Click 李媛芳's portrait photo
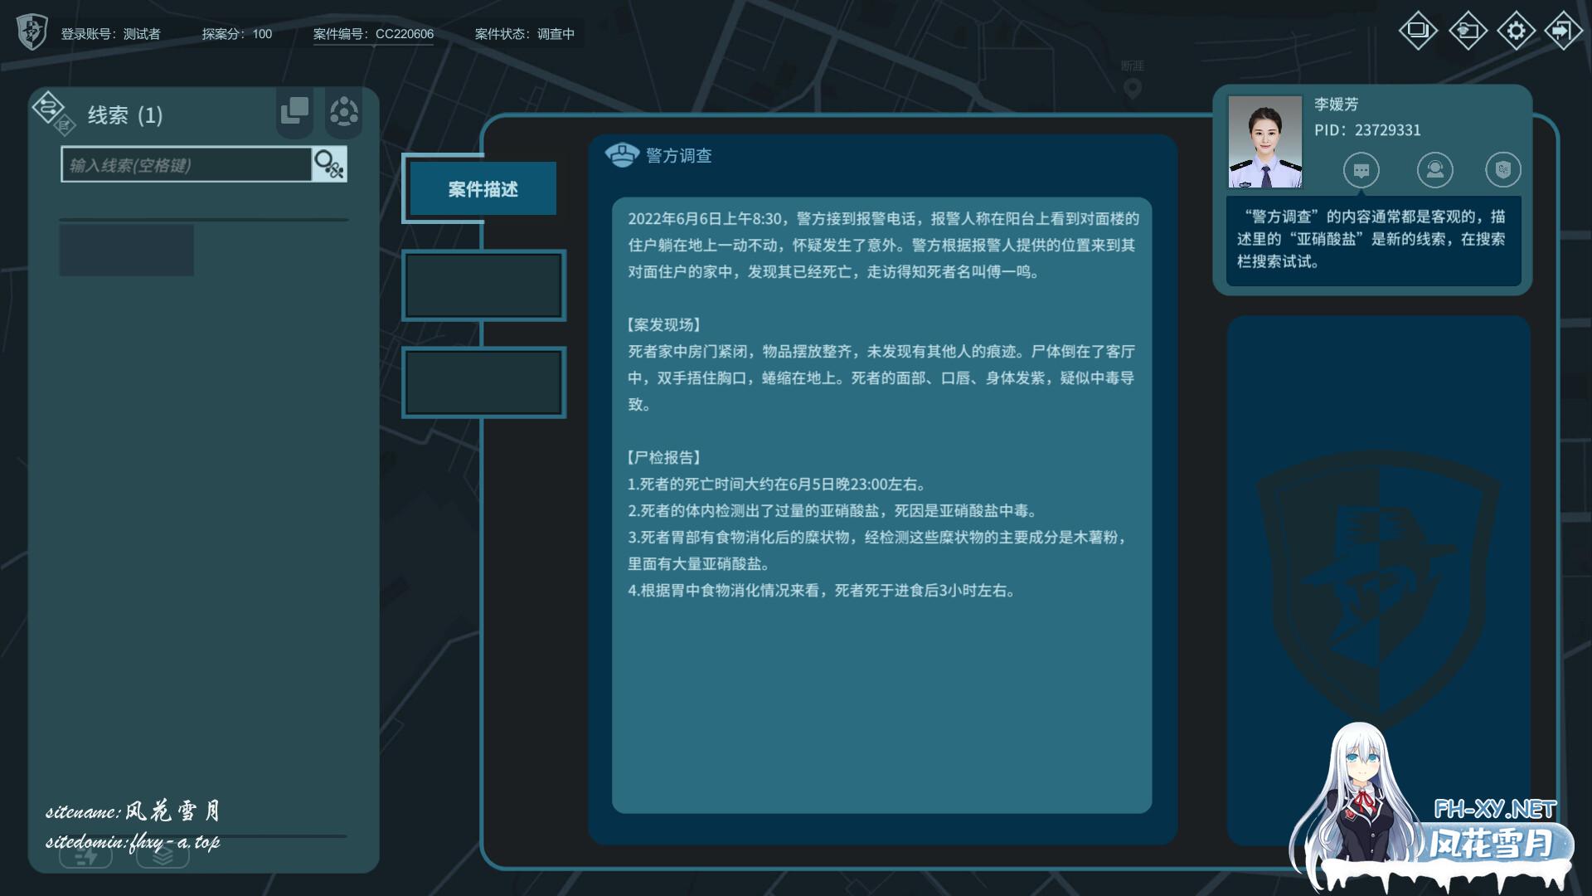The image size is (1592, 896). click(x=1264, y=142)
